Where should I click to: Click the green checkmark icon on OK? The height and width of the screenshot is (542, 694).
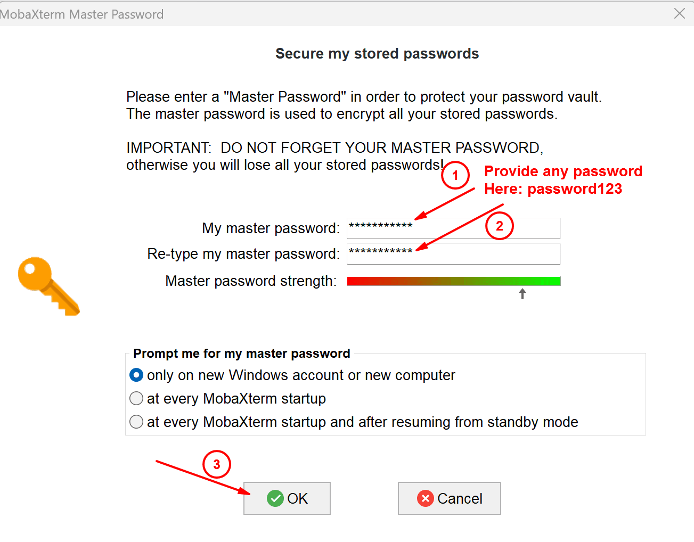pyautogui.click(x=275, y=498)
